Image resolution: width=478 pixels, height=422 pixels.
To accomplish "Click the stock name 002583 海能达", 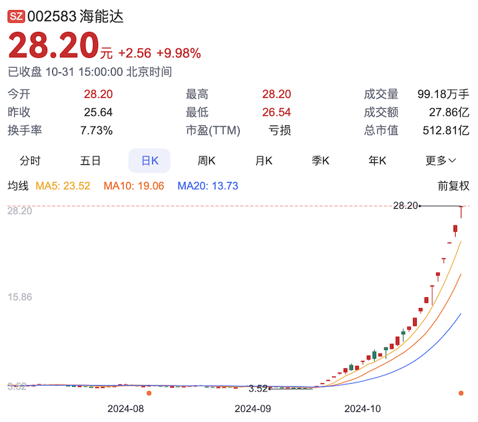I will [x=75, y=16].
